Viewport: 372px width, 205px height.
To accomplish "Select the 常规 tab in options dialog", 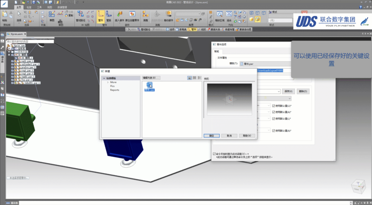I will point(216,51).
